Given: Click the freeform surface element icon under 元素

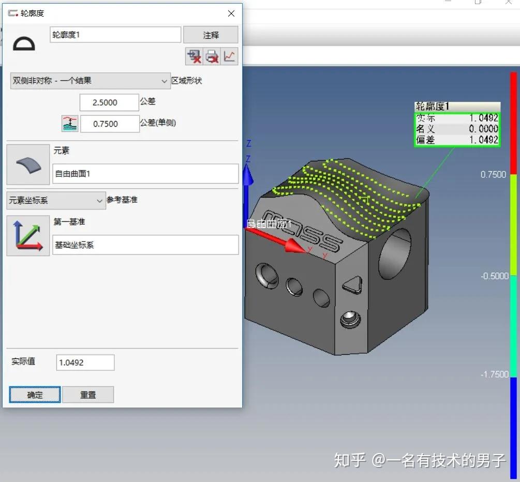Looking at the screenshot, I should click(x=27, y=164).
